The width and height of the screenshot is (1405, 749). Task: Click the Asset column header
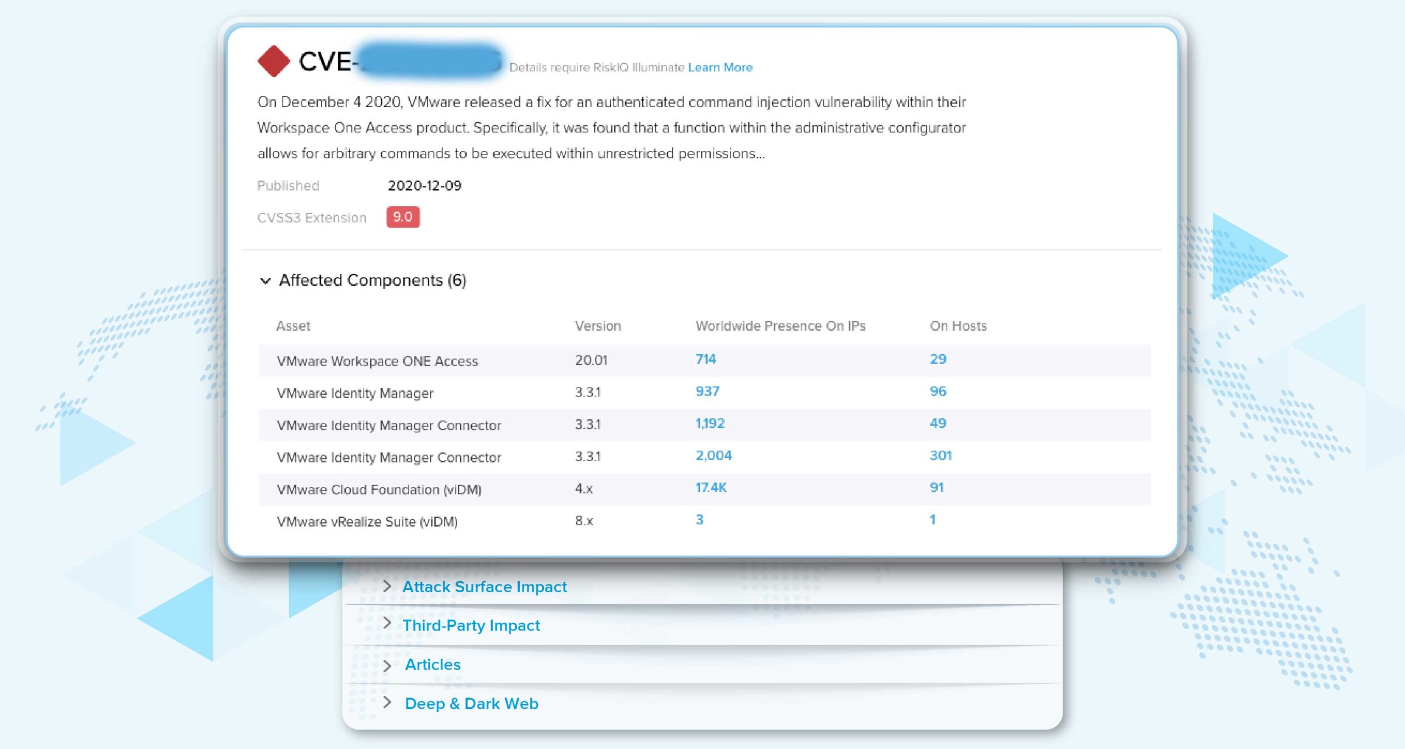point(293,326)
